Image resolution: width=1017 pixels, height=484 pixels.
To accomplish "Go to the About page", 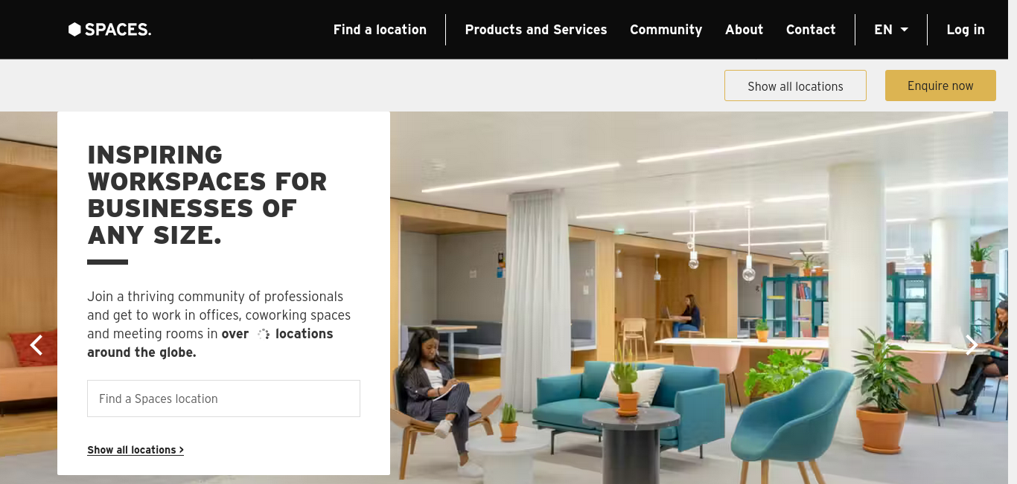I will [x=745, y=30].
